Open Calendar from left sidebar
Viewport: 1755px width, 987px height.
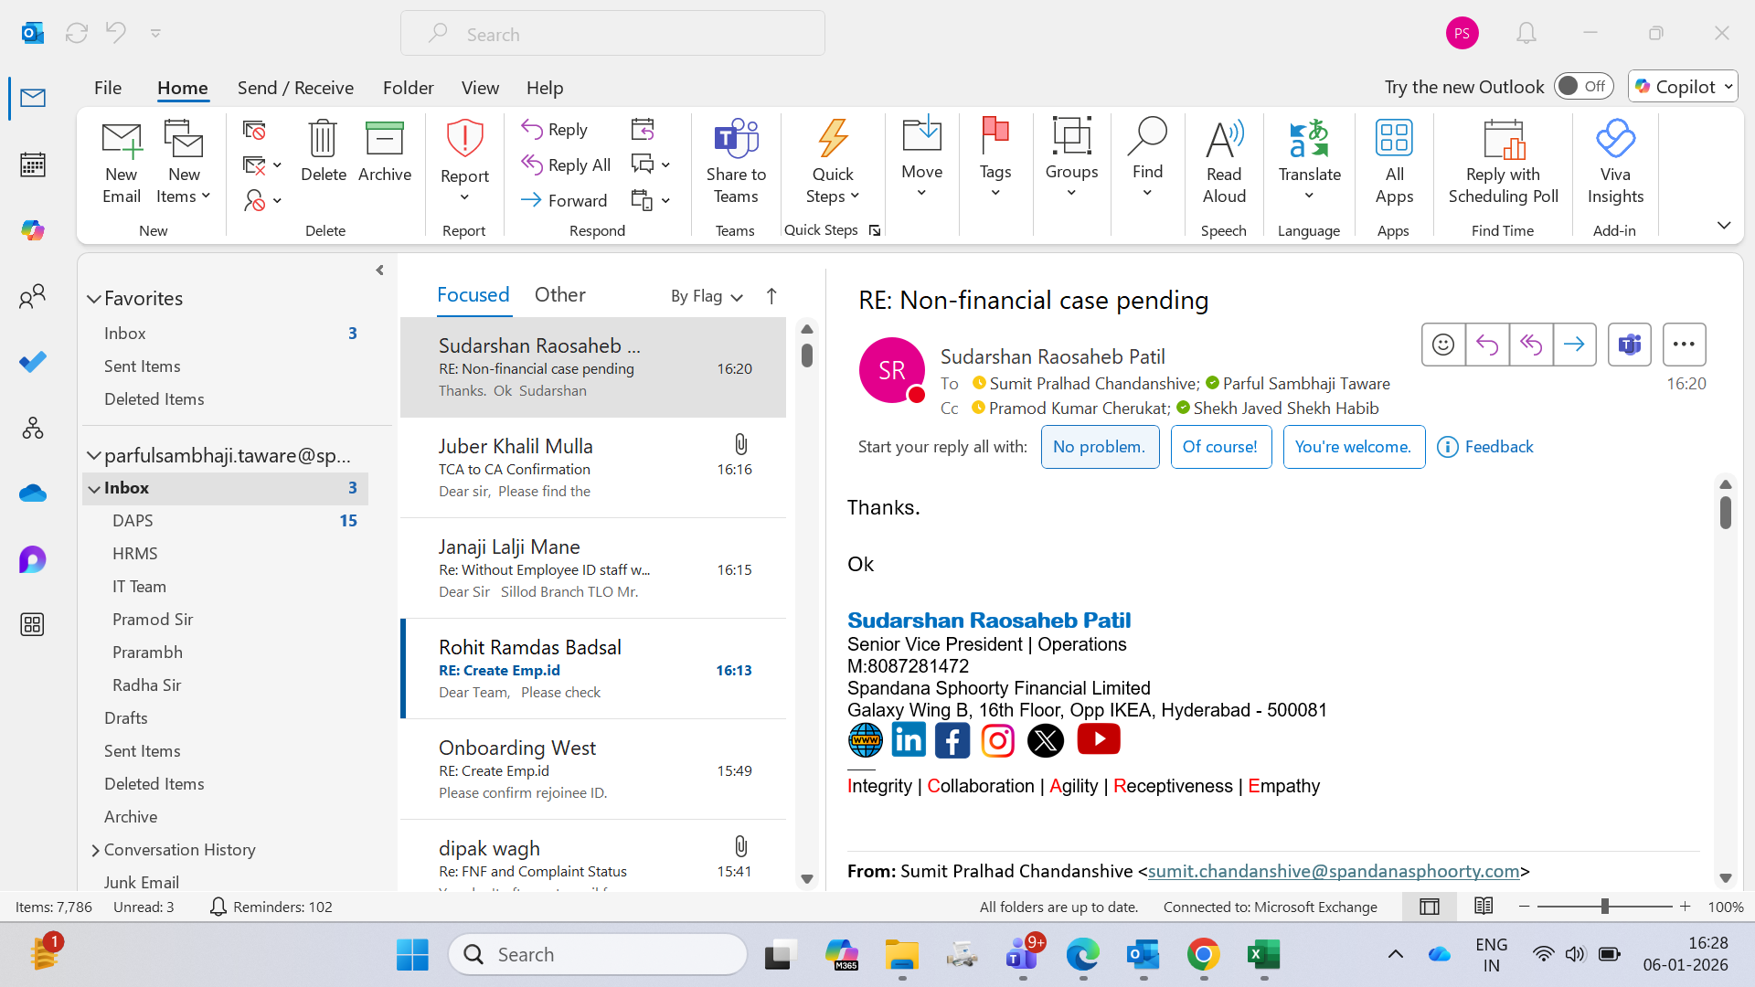(33, 165)
